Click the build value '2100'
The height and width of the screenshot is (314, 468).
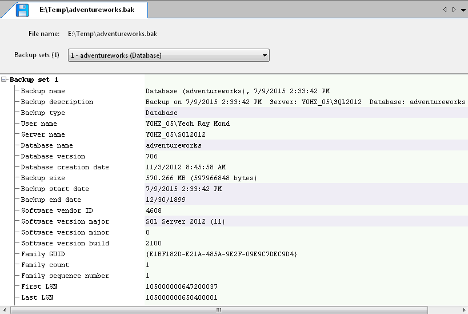coord(153,243)
